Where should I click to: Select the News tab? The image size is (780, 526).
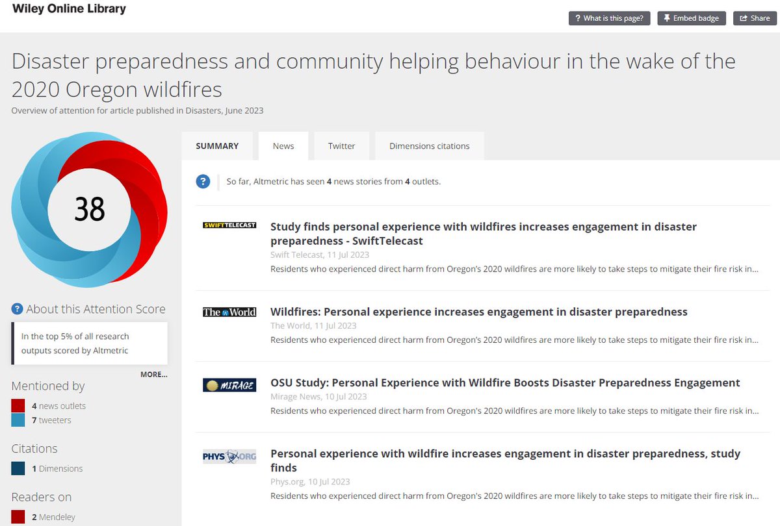point(283,146)
